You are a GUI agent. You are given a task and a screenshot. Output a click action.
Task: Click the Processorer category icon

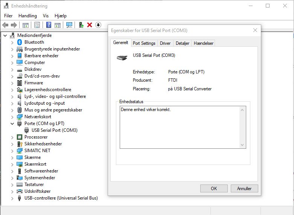[20, 137]
